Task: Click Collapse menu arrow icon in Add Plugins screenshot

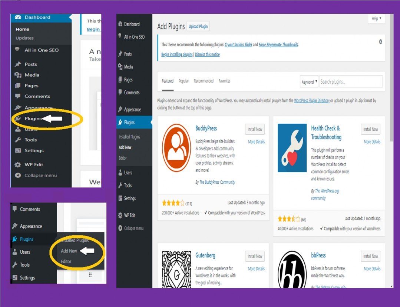Action: (120, 228)
